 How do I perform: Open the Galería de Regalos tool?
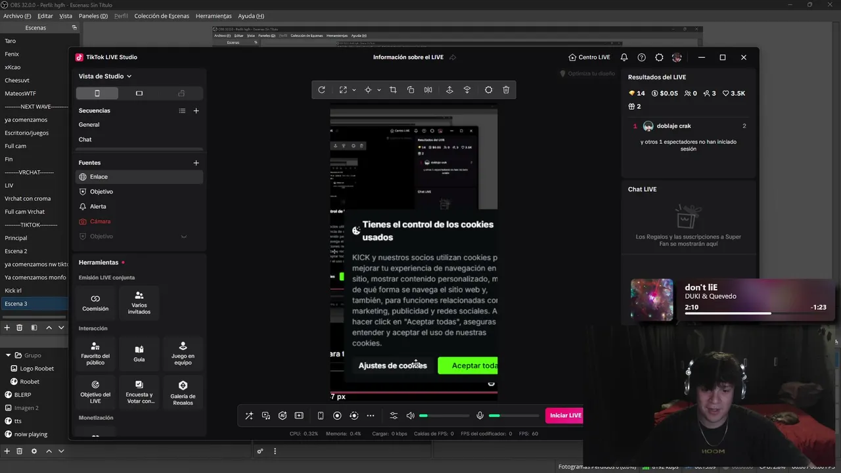coord(183,392)
